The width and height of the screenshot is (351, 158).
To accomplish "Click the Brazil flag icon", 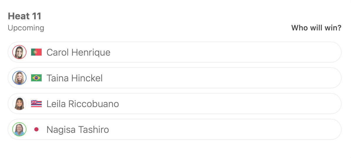I will click(36, 78).
